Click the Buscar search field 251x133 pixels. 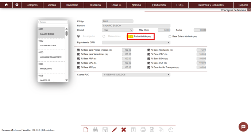point(53,22)
